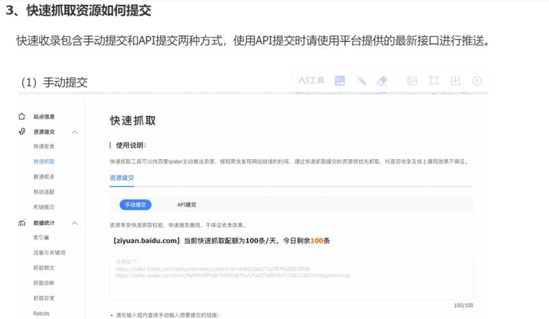Click the 使用说明 label
549x319 pixels.
[x=131, y=145]
